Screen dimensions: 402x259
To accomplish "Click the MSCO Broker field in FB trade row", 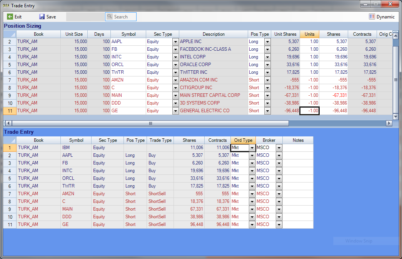I will point(266,163).
